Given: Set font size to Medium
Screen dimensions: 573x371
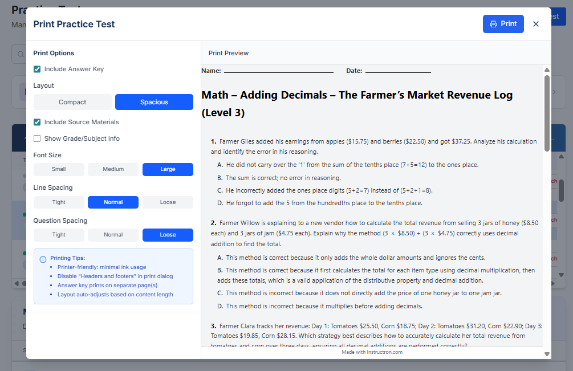Looking at the screenshot, I should [113, 169].
